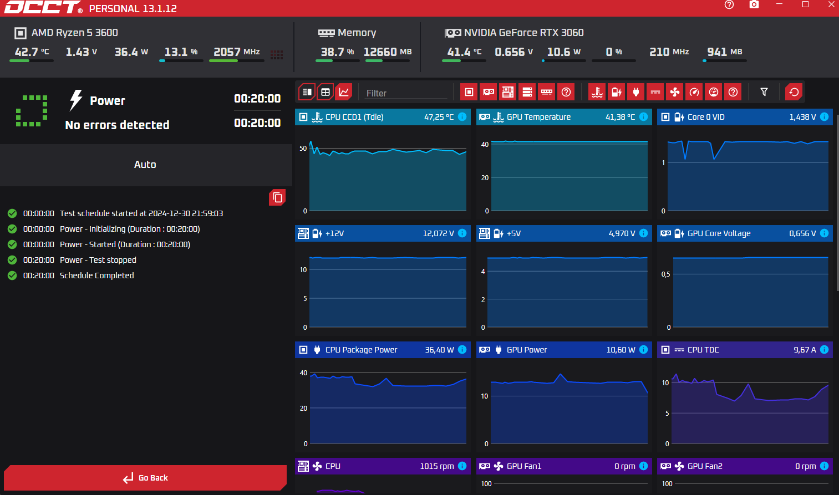Screen dimensions: 839x495
Task: Open info for CPU TDC graph
Action: (824, 350)
